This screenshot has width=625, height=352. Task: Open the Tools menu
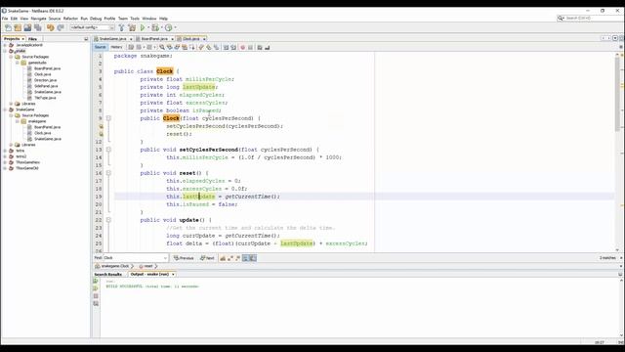135,19
